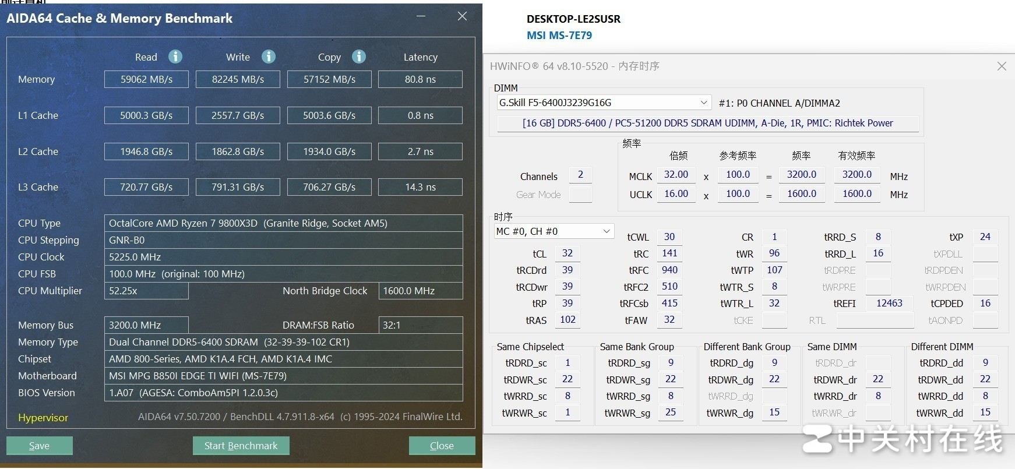Select L3 Cache Write 791.31 GB/s
Image resolution: width=1015 pixels, height=469 pixels.
[238, 187]
